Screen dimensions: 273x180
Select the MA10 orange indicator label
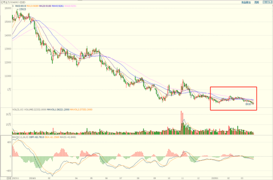(x=33, y=6)
